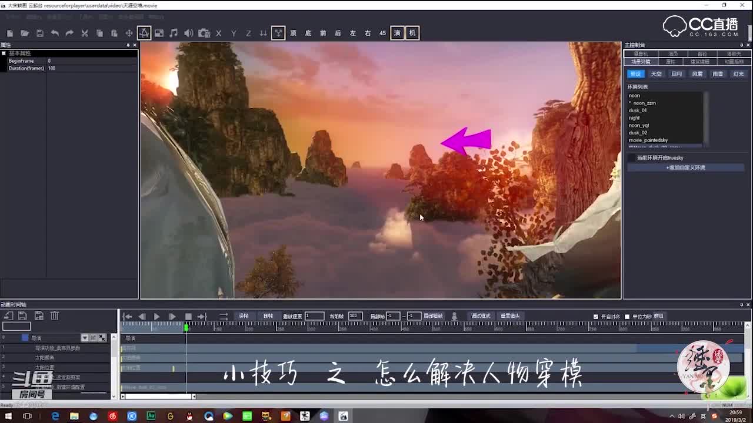Switch to the 灯光 lighting tab
The image size is (753, 423).
point(738,74)
